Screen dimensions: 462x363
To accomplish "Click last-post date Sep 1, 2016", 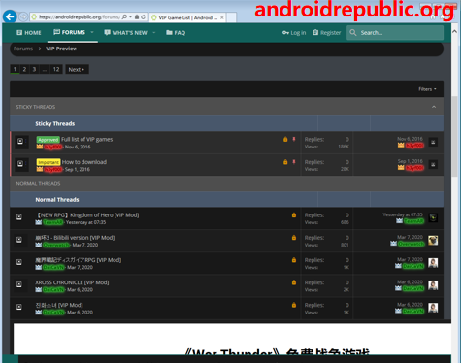I will (411, 161).
